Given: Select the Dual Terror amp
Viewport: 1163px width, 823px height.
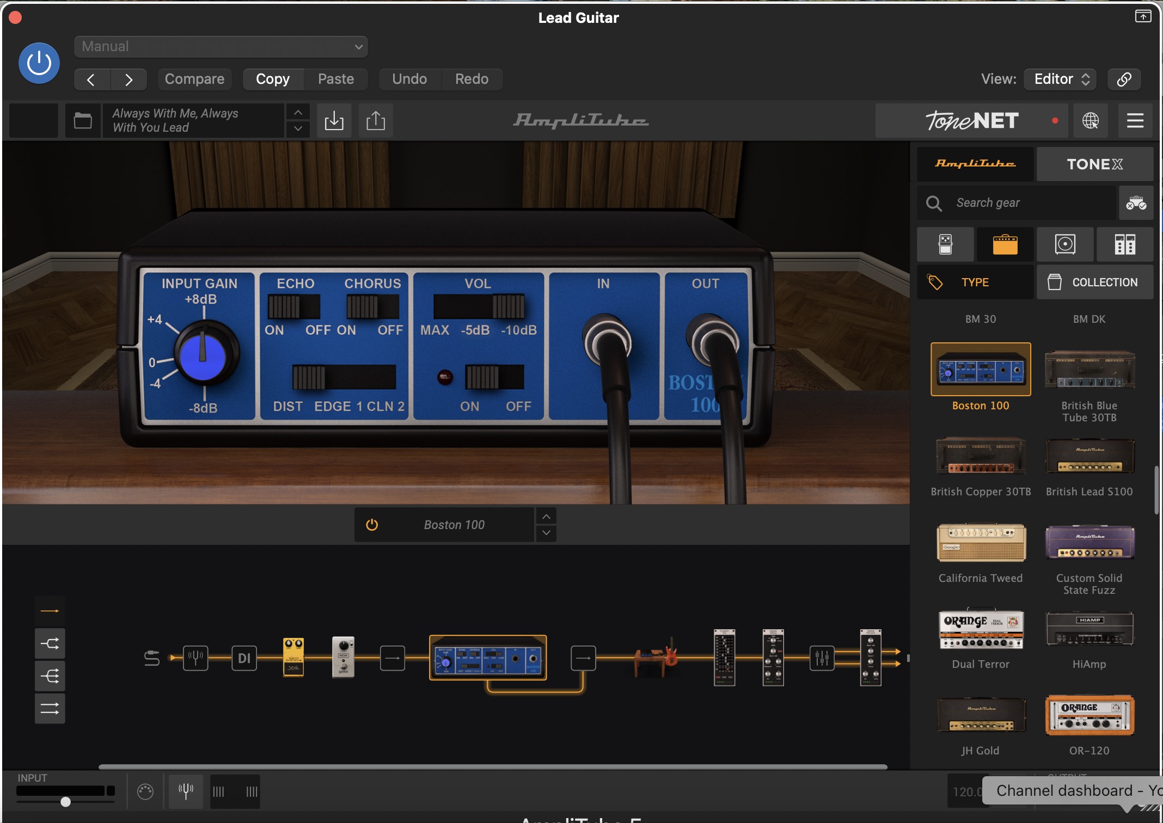Looking at the screenshot, I should [x=981, y=629].
